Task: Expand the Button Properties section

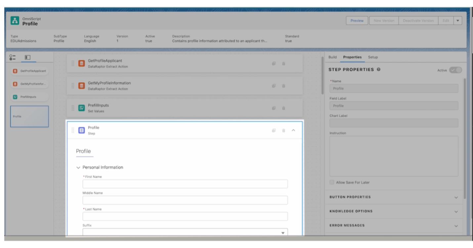Action: click(x=456, y=197)
